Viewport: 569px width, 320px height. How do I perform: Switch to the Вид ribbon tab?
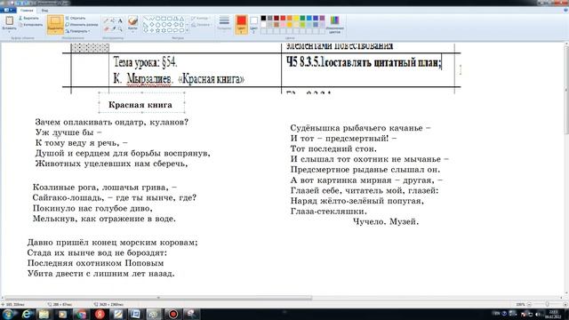click(44, 11)
